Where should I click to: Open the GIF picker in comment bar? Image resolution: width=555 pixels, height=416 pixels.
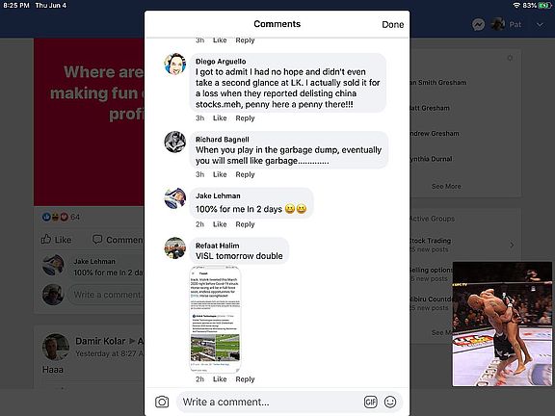tap(370, 402)
